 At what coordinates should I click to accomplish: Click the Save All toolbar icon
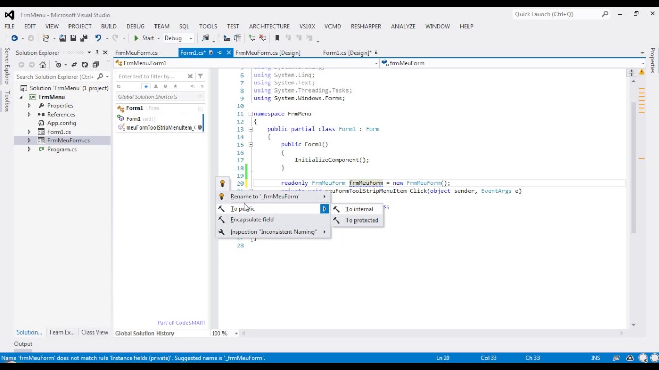(83, 38)
